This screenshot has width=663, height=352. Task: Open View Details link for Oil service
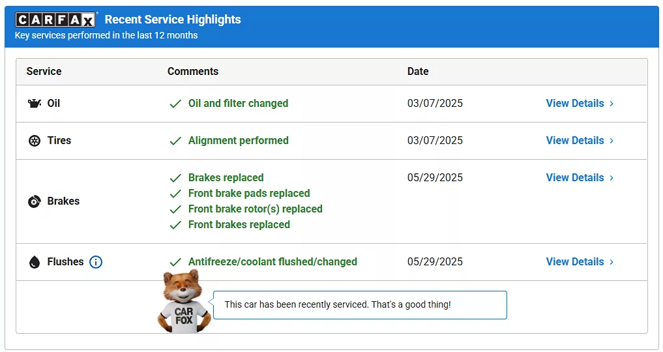tap(575, 104)
